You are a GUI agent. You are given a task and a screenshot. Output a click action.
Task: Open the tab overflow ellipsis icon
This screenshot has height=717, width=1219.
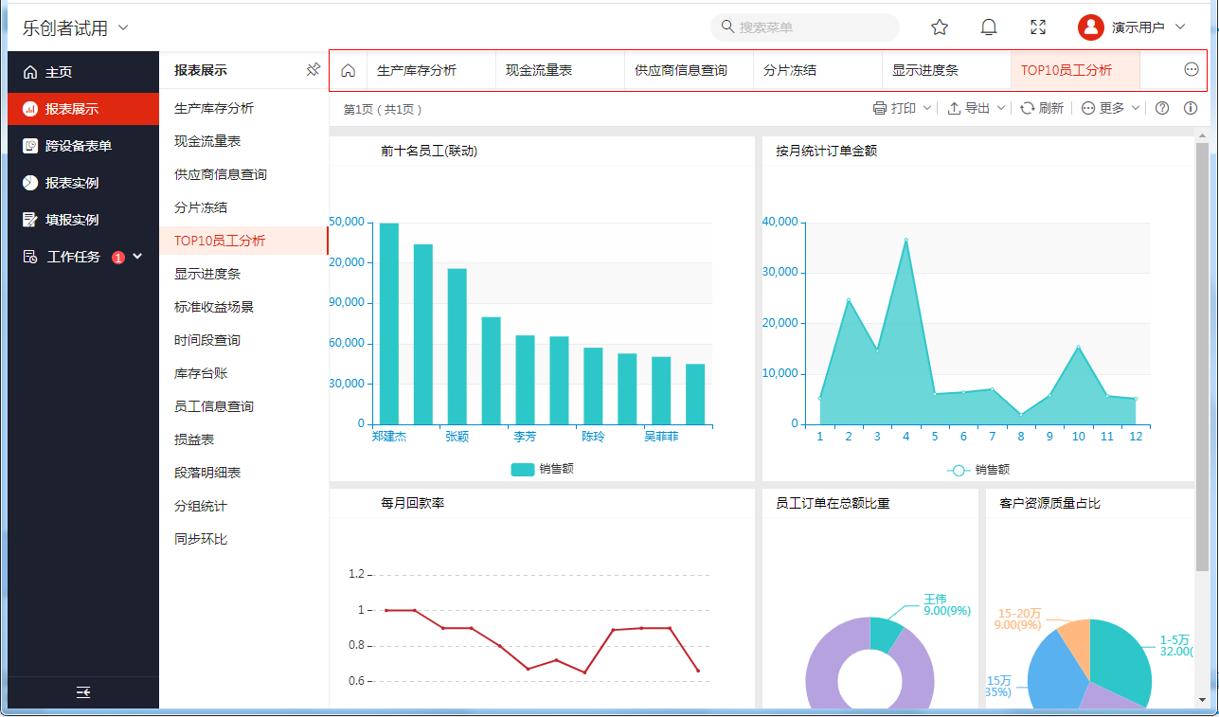(1192, 70)
